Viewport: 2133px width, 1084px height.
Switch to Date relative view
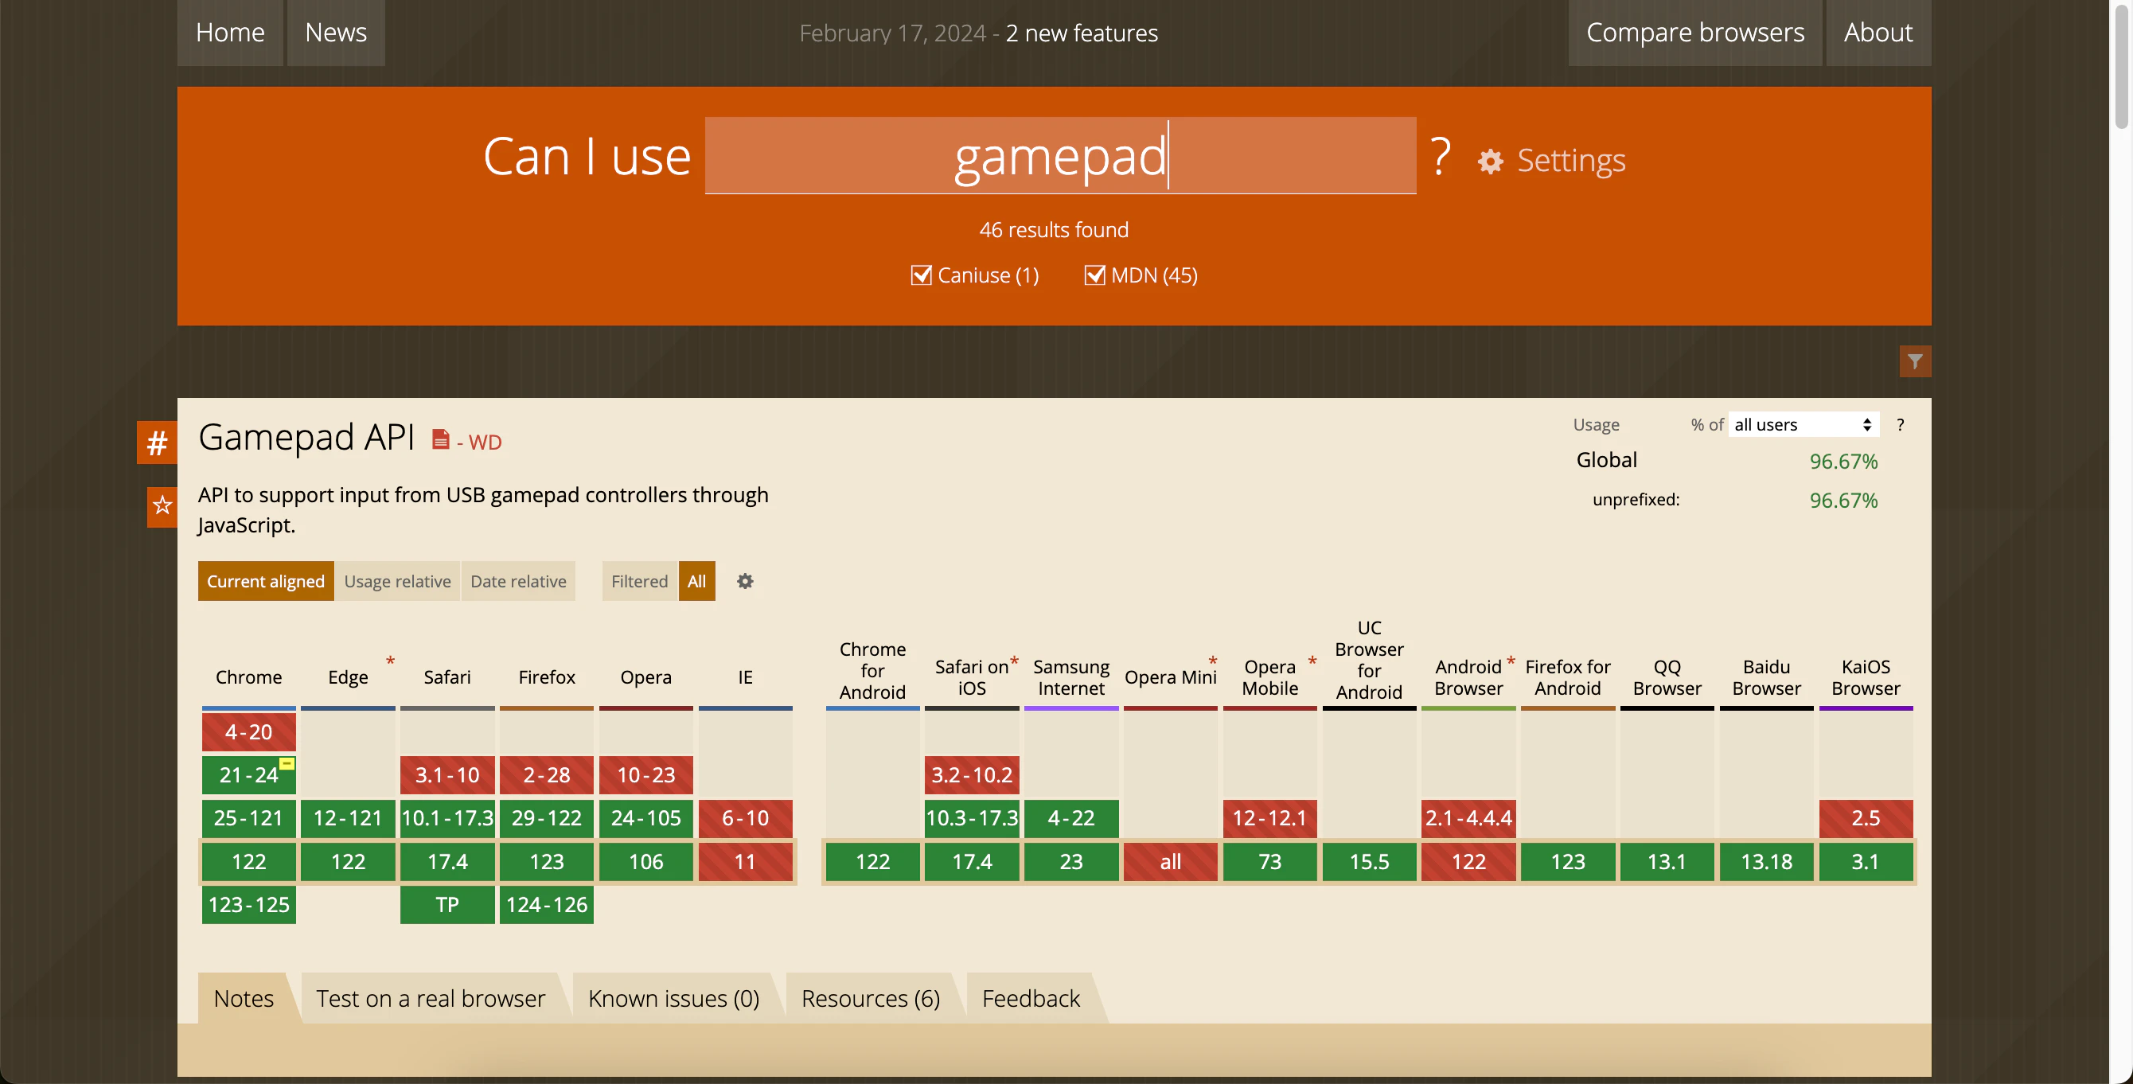coord(518,581)
